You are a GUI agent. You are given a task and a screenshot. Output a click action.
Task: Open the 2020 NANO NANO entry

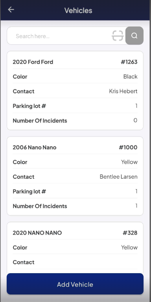point(37,233)
